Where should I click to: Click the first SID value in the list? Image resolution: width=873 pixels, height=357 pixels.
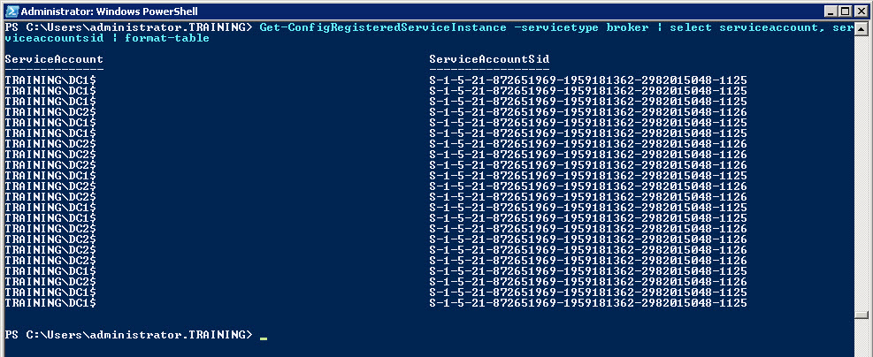588,80
